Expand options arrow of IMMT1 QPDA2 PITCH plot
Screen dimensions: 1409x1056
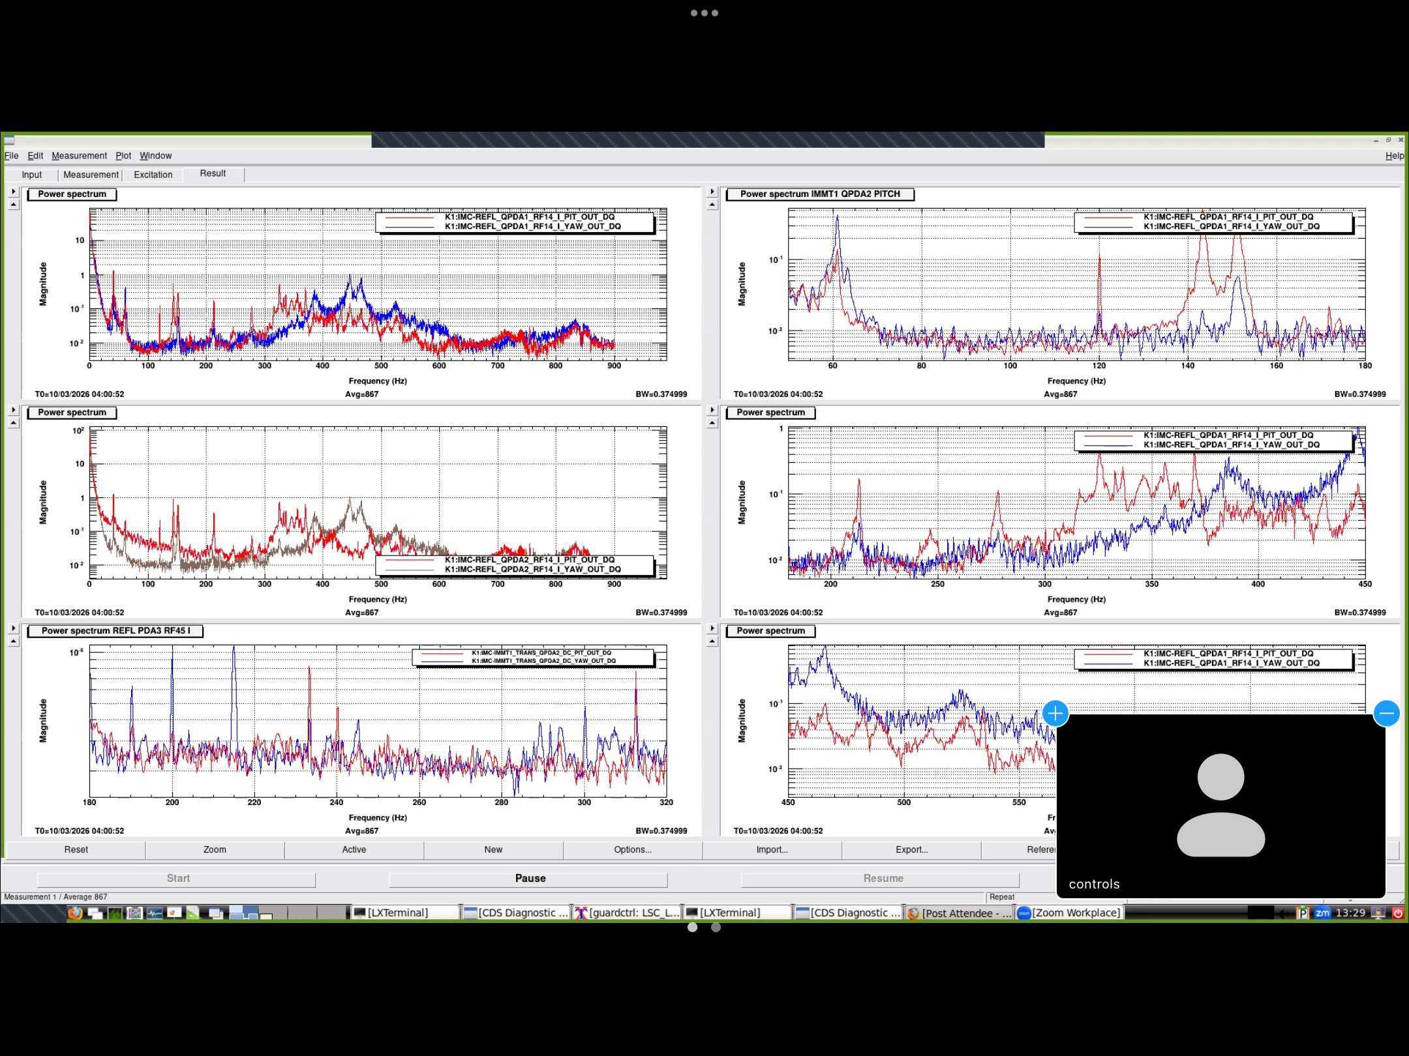click(712, 192)
